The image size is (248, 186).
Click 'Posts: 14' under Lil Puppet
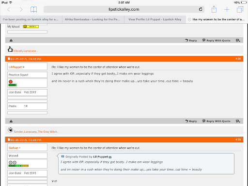click(18, 106)
